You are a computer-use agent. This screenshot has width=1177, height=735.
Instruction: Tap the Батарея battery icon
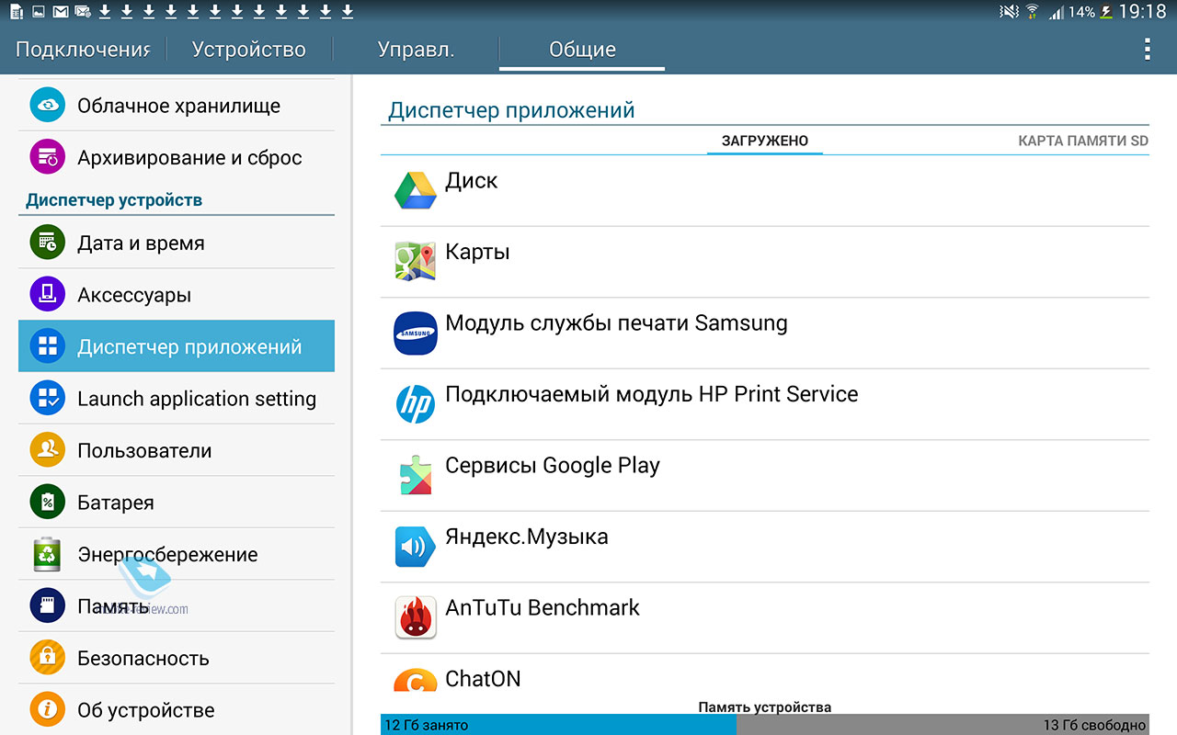(47, 503)
